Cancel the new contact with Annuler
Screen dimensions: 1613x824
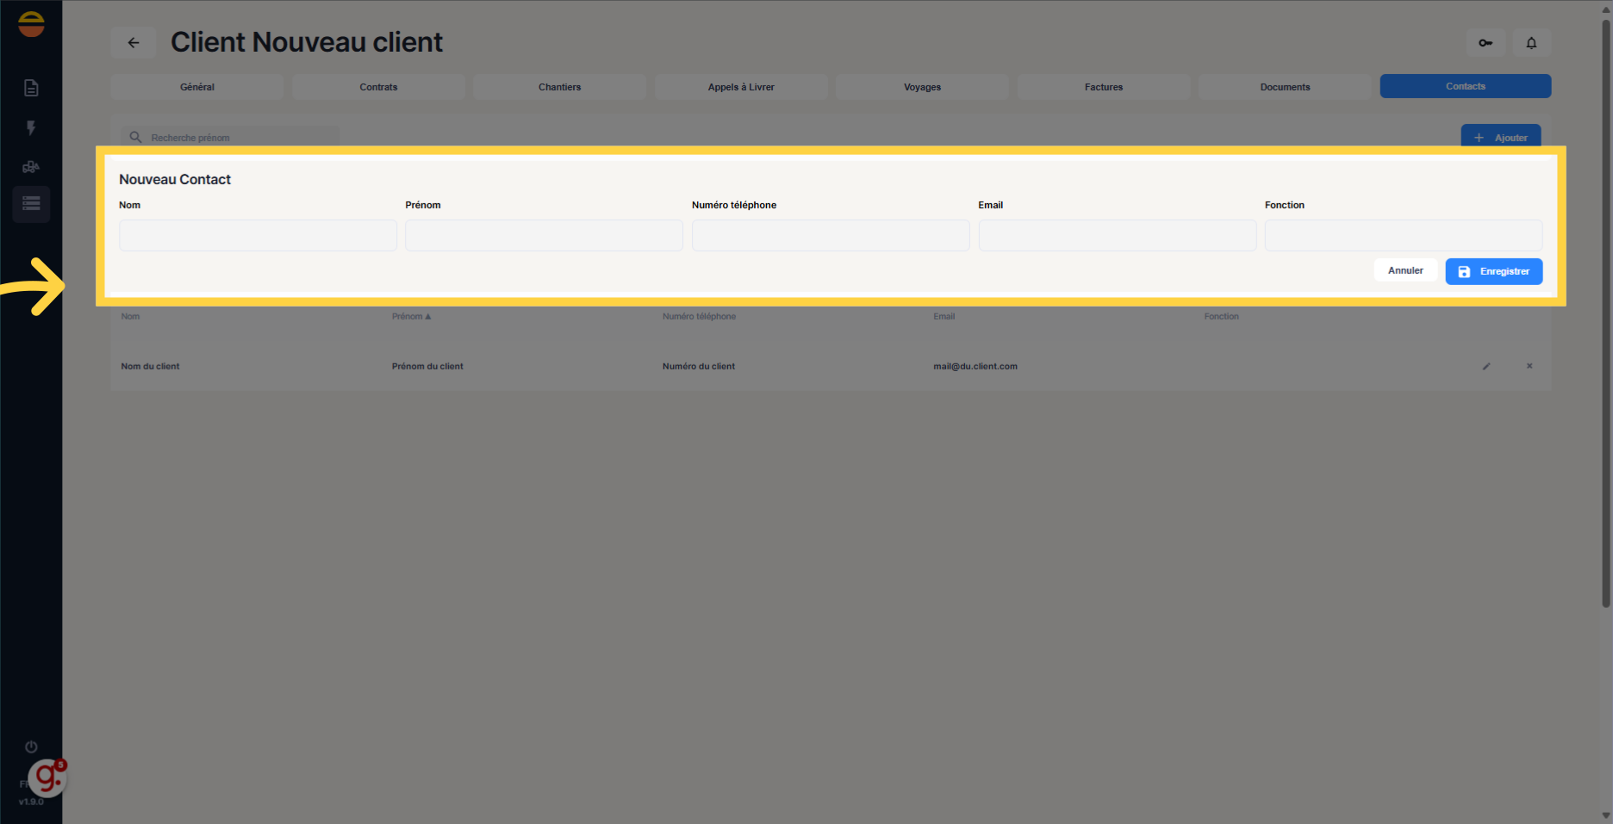tap(1404, 270)
